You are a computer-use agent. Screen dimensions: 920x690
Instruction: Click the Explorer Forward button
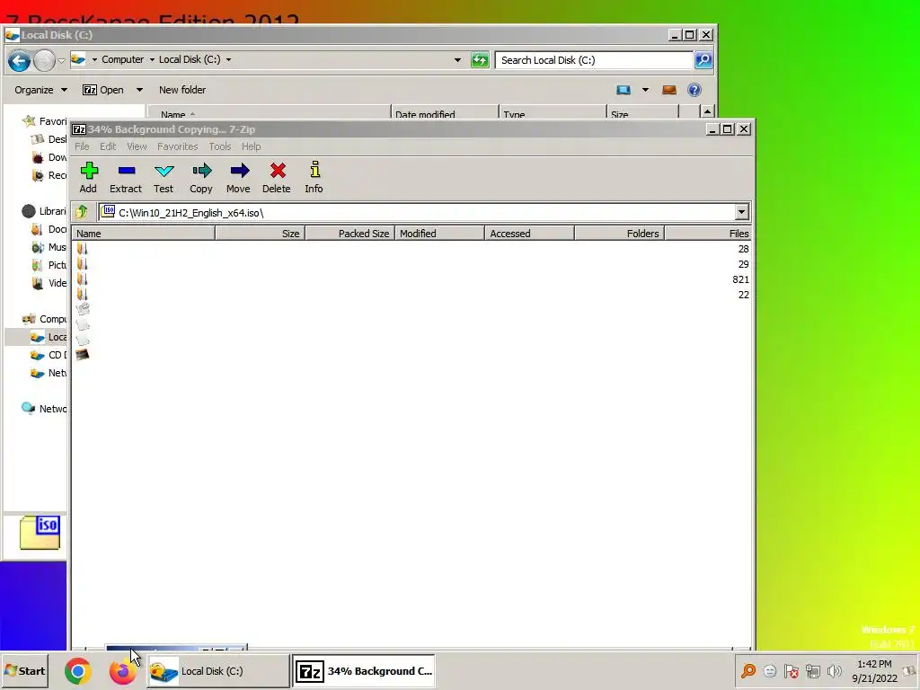click(44, 60)
